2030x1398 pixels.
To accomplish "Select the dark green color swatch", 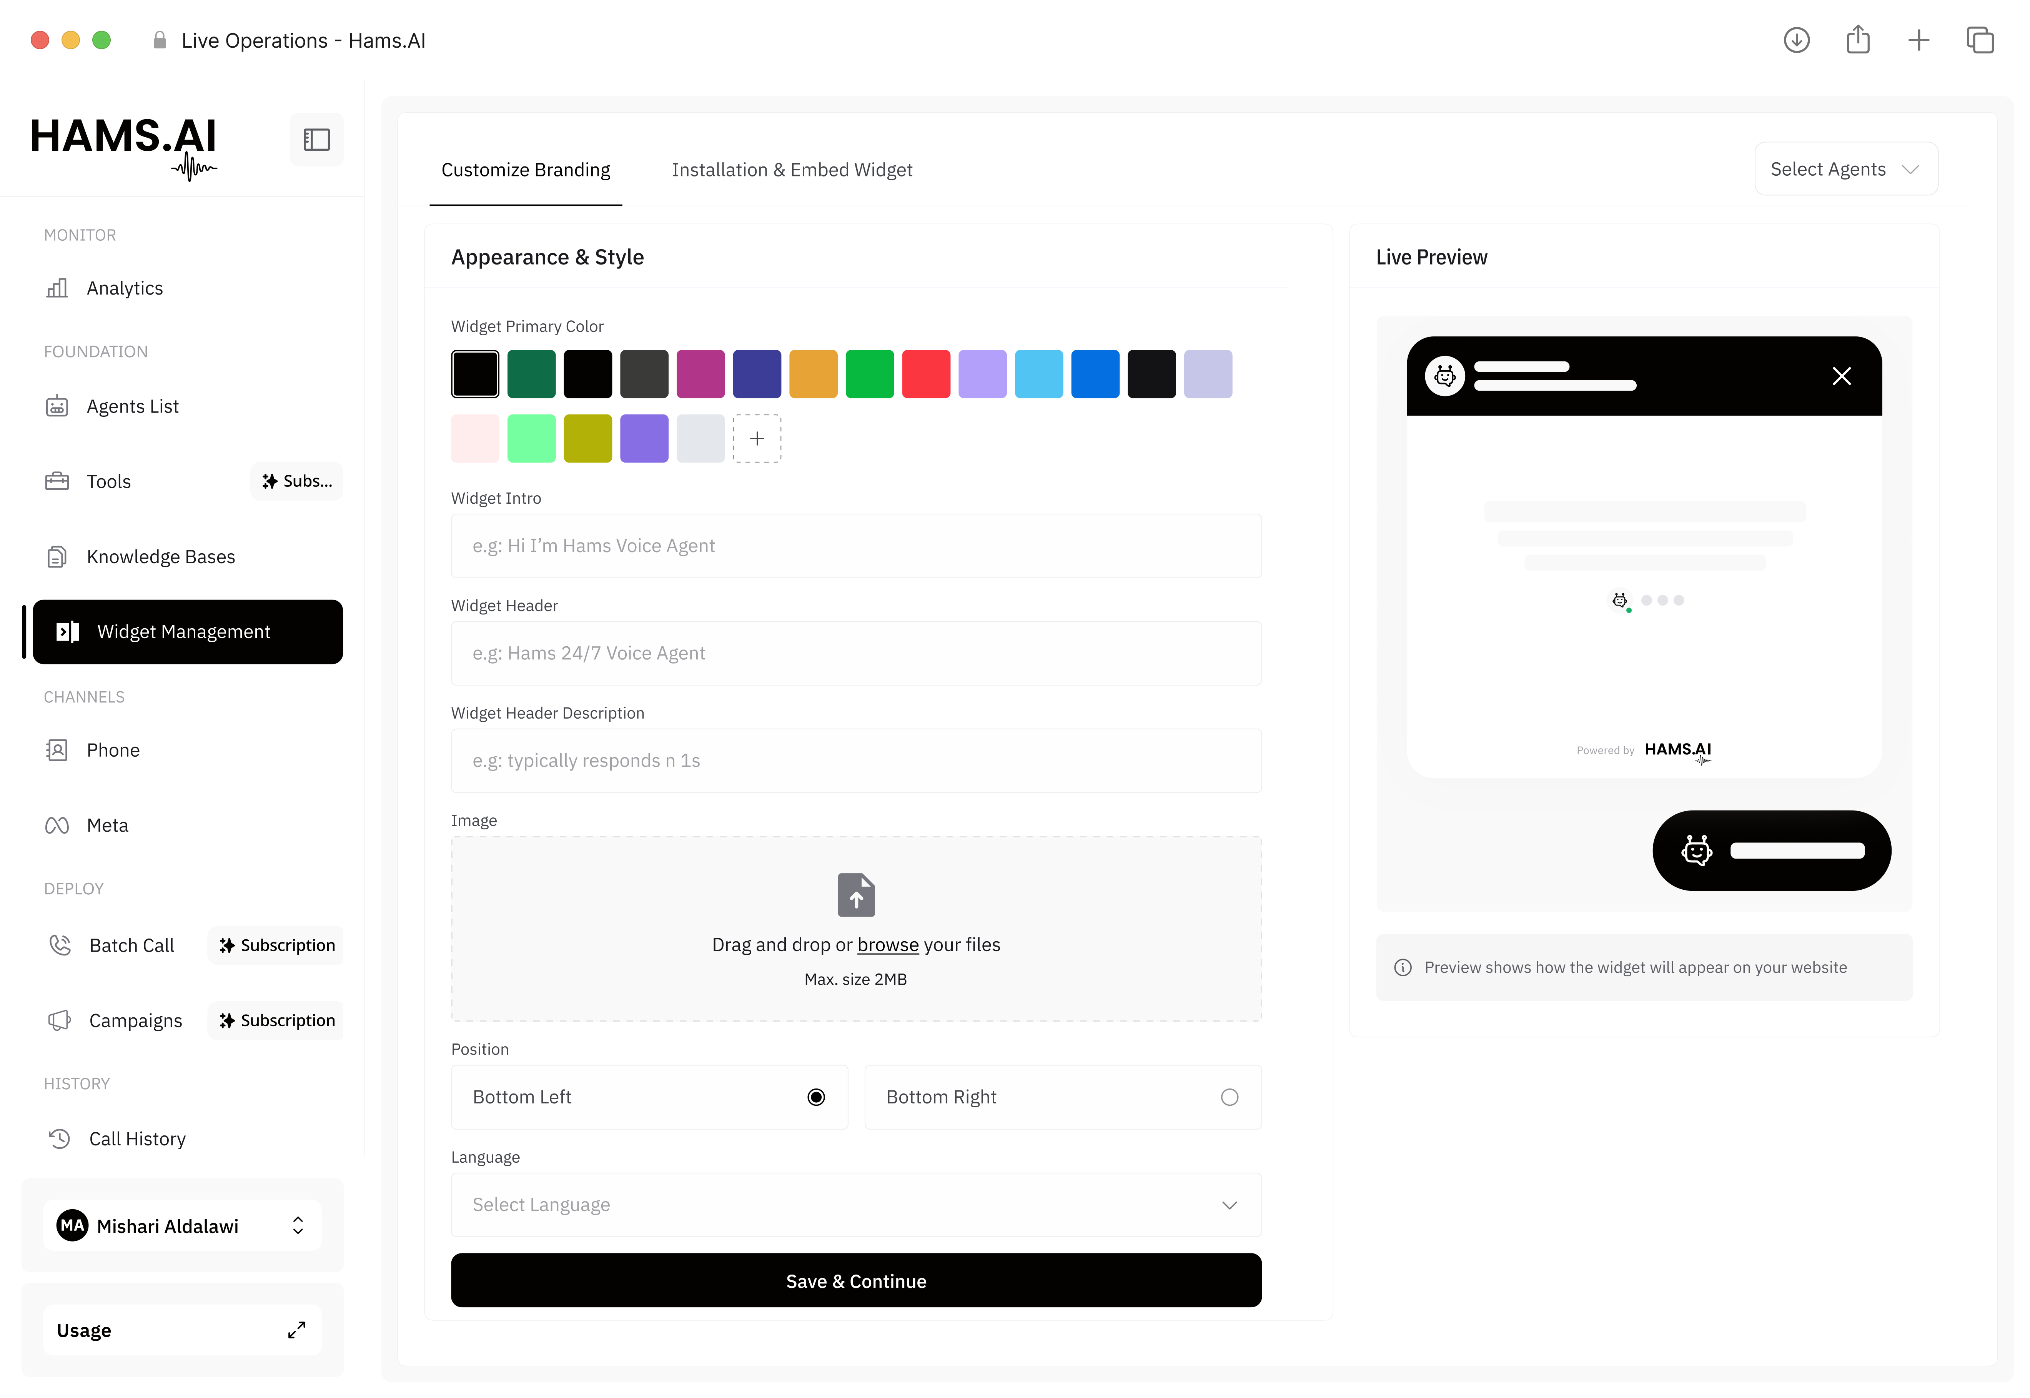I will pyautogui.click(x=532, y=374).
